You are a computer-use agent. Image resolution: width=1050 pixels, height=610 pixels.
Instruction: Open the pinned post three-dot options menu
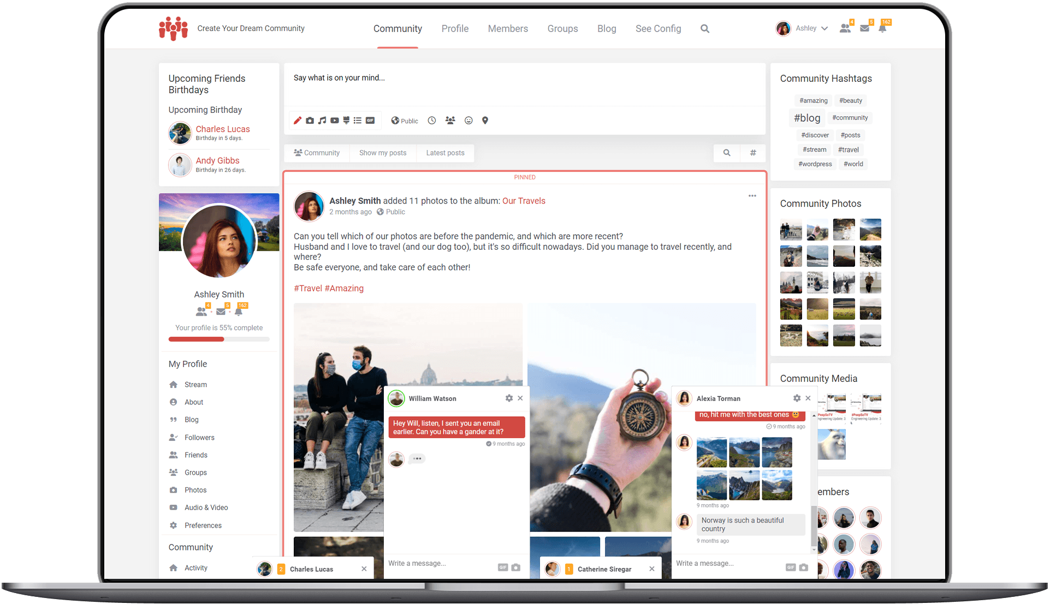752,196
